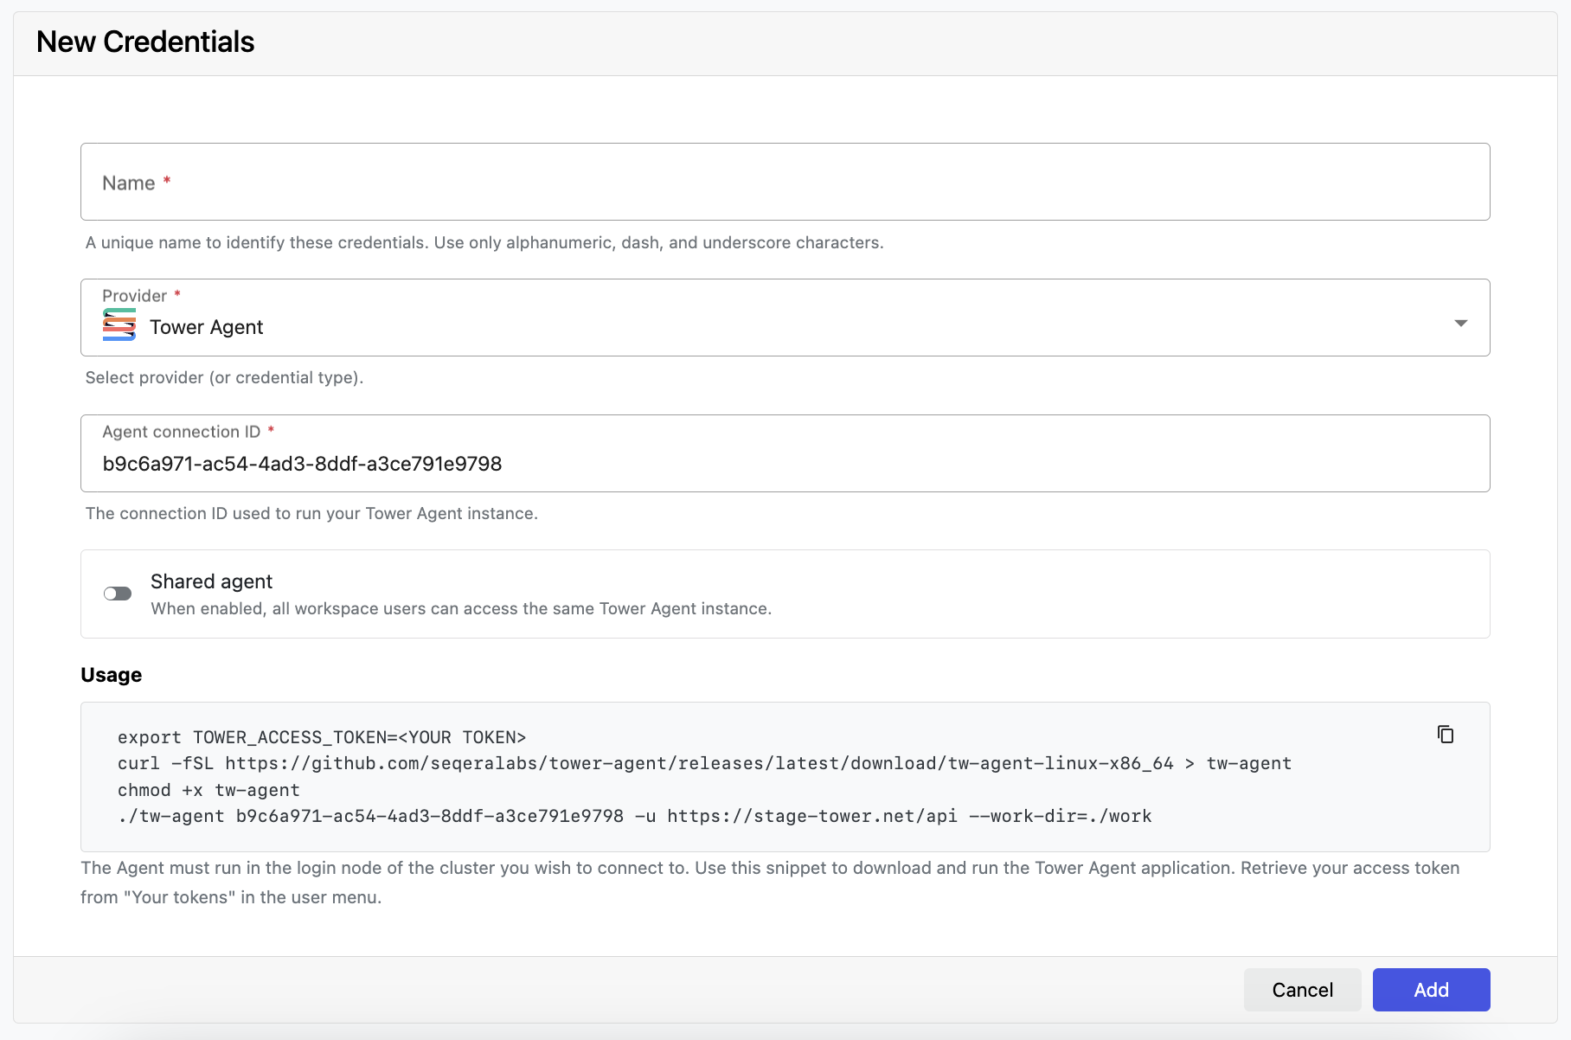Click the New Credentials heading
The width and height of the screenshot is (1571, 1040).
[x=145, y=42]
